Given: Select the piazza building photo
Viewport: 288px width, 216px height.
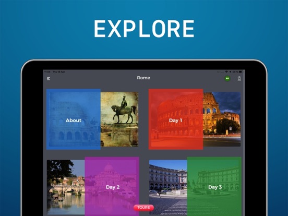Looking at the screenshot, I should [168, 187].
